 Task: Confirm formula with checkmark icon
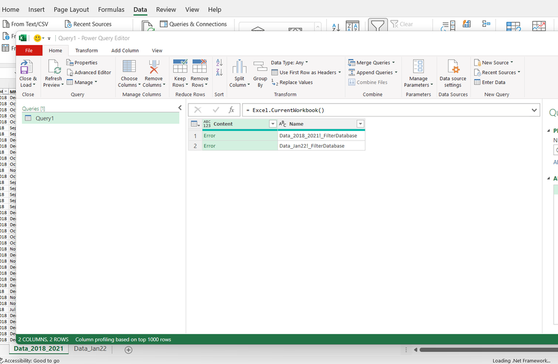216,110
